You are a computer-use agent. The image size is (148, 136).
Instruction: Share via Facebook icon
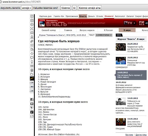pos(32,100)
